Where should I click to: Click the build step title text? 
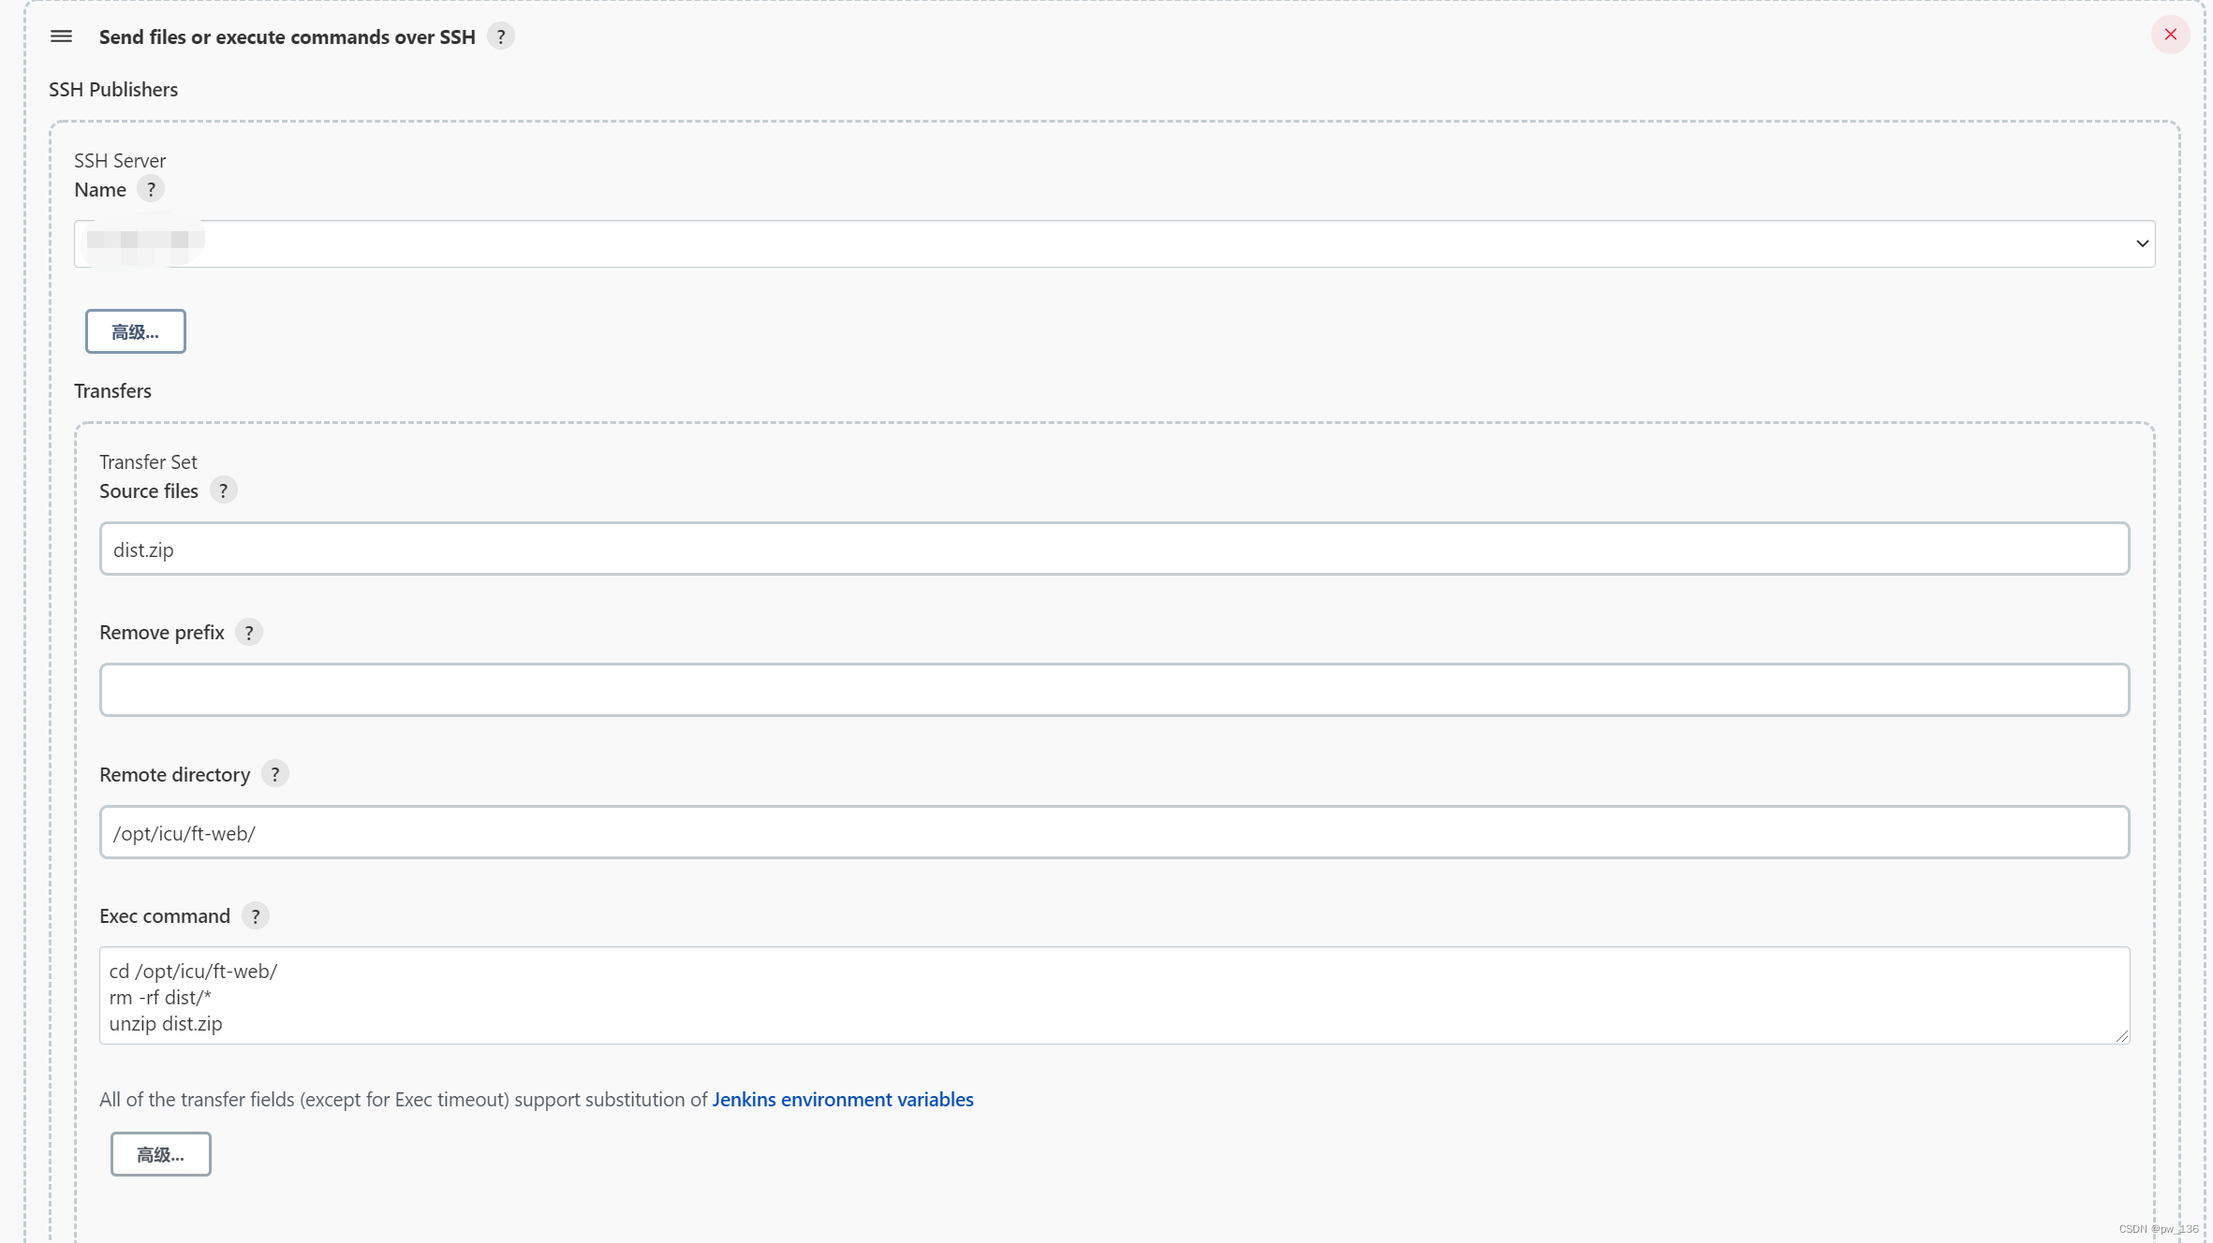tap(287, 37)
